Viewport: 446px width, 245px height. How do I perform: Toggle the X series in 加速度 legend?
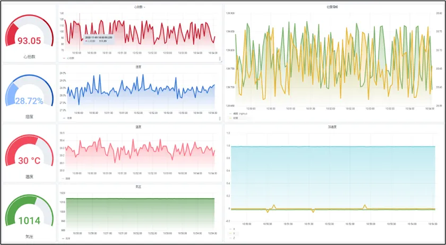coord(232,229)
